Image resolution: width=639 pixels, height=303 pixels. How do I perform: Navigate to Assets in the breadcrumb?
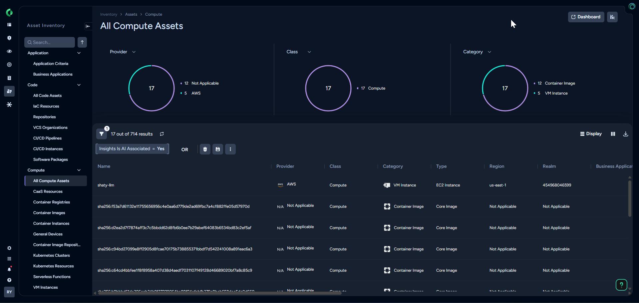[131, 14]
